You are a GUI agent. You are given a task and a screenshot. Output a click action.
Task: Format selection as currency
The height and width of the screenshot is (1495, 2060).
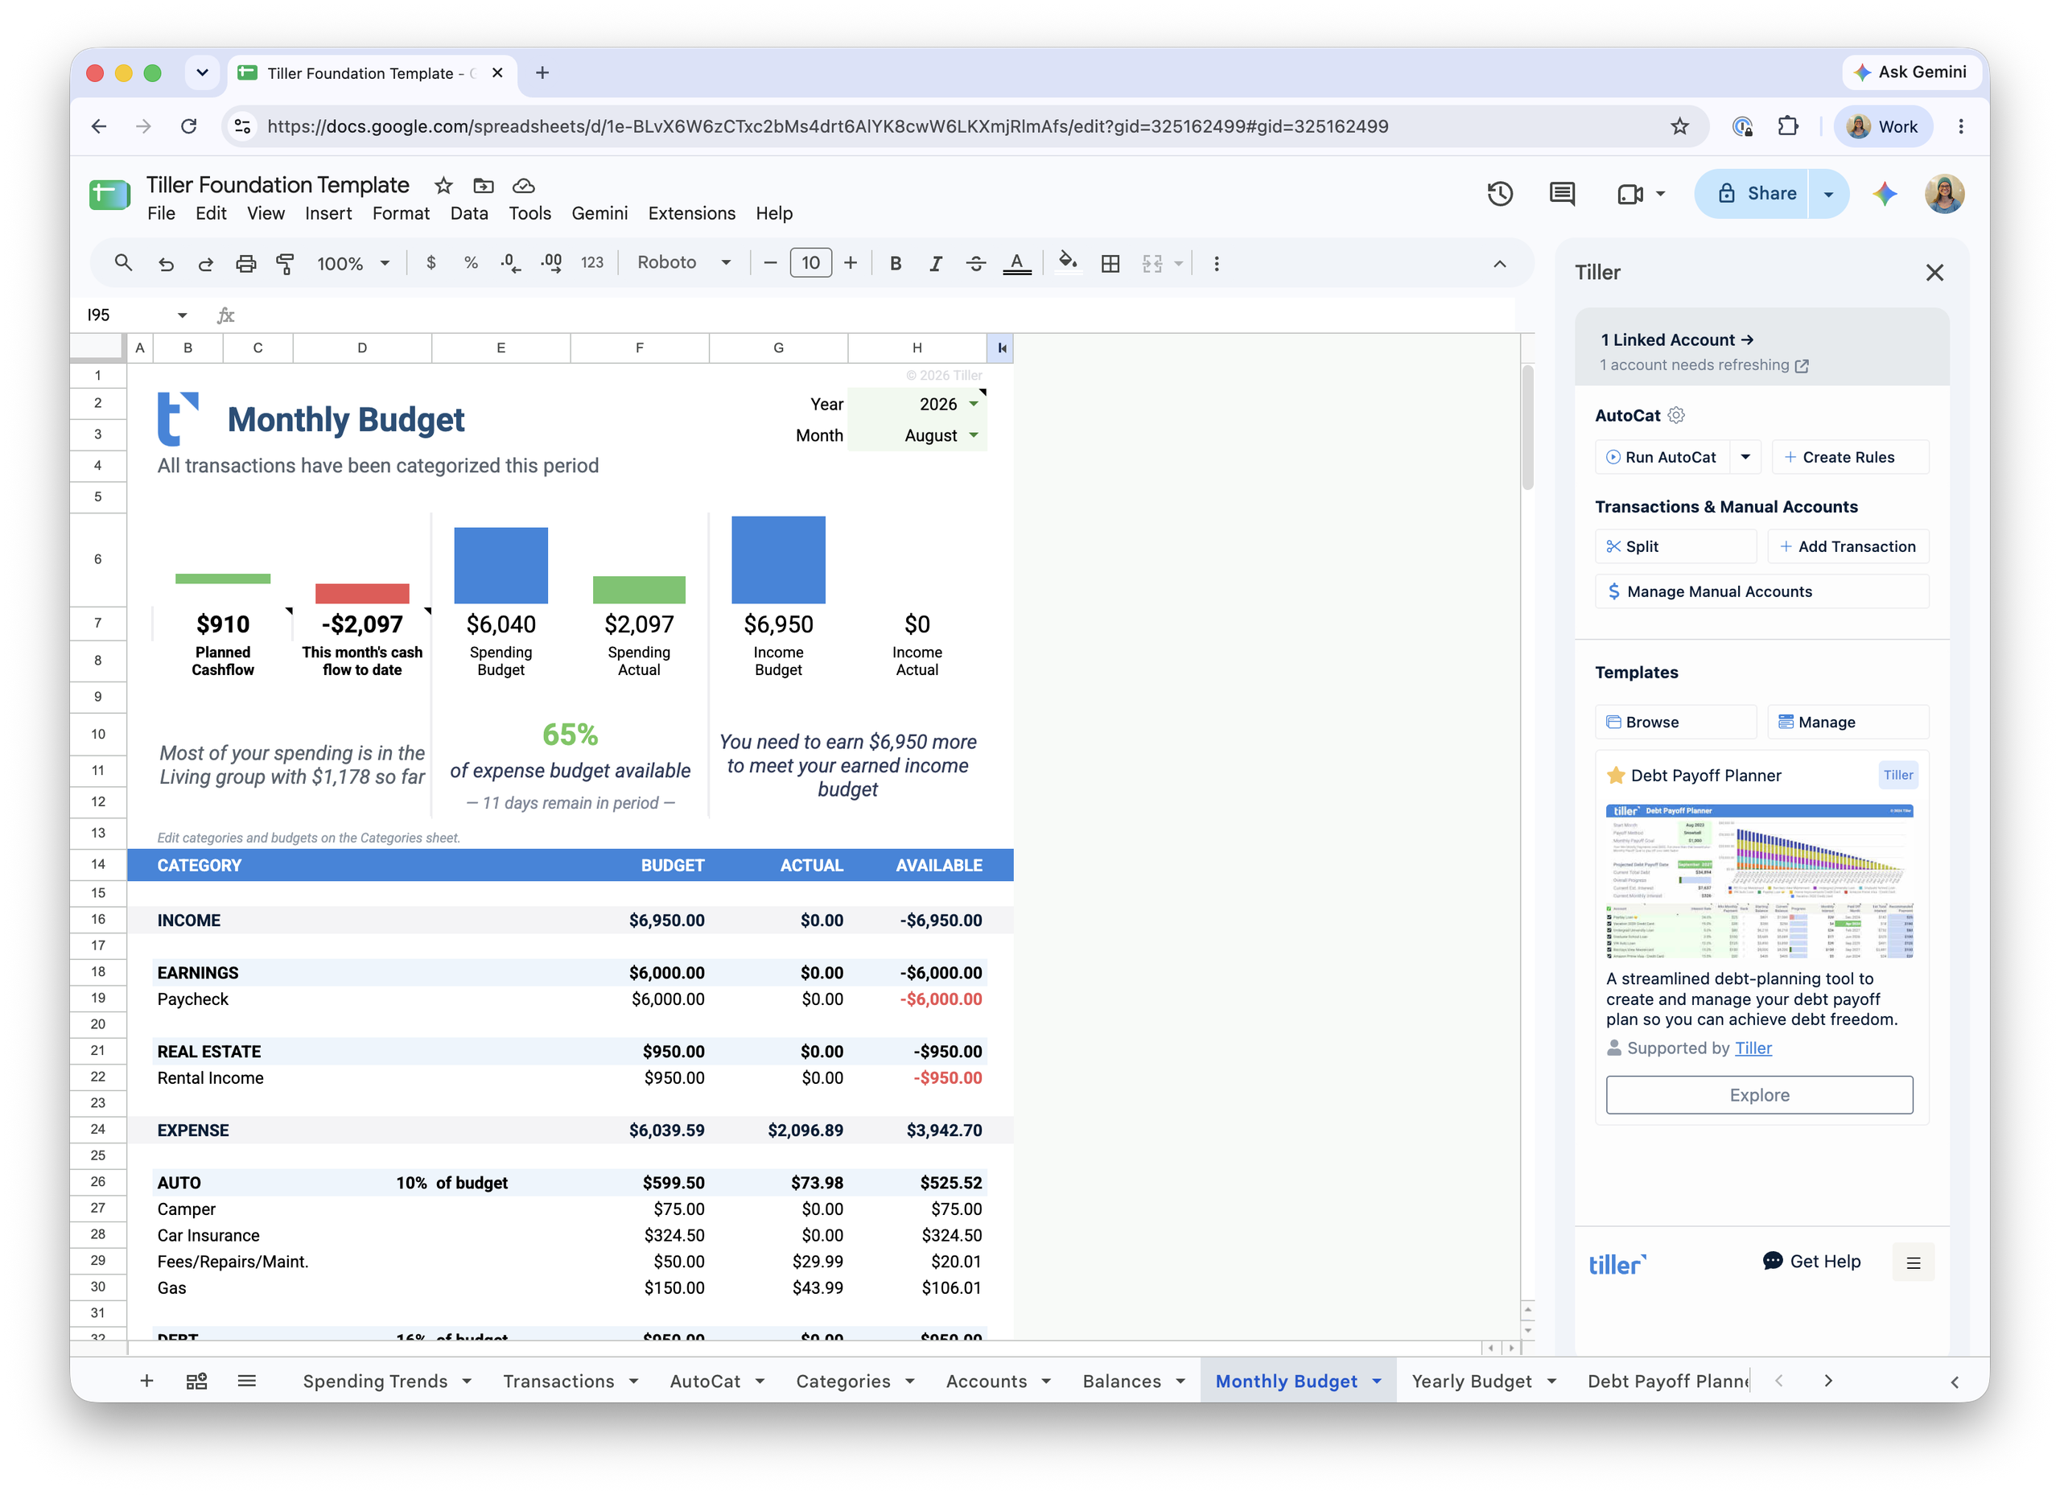pyautogui.click(x=431, y=262)
